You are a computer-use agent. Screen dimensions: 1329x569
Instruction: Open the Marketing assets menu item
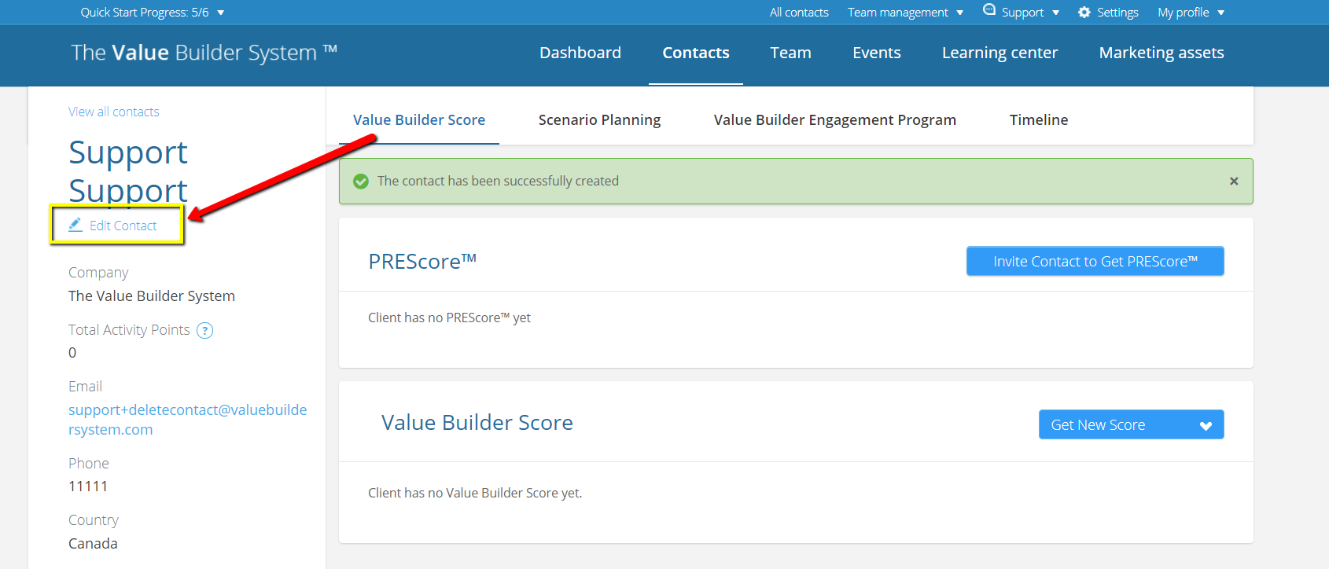click(1161, 53)
